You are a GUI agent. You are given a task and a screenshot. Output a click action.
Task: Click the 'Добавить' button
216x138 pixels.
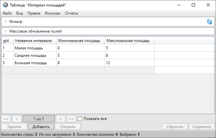(41, 127)
